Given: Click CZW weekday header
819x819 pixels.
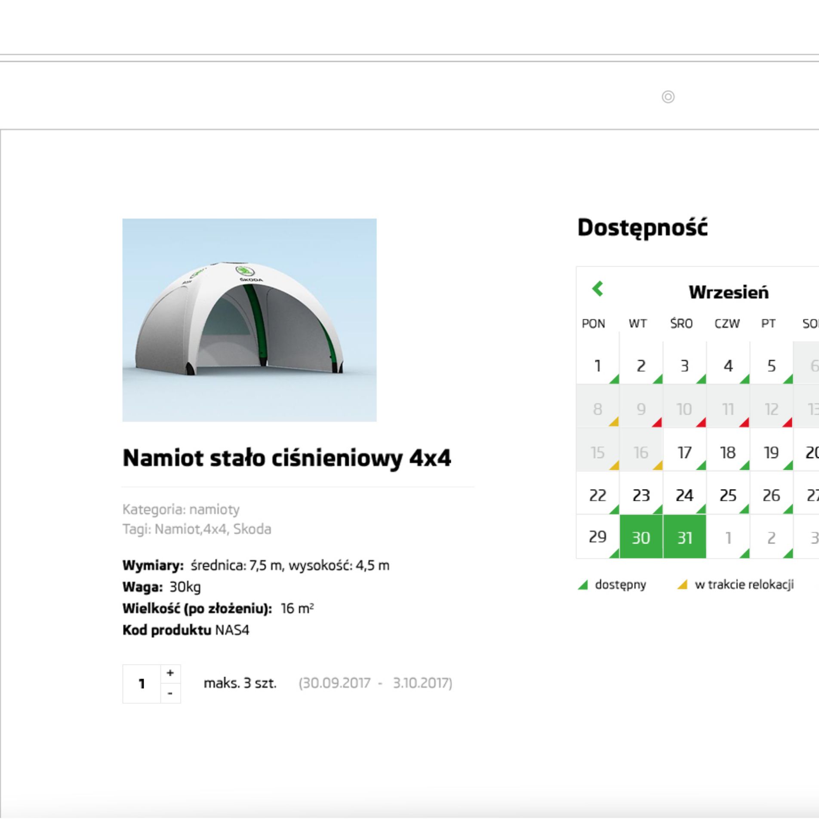Looking at the screenshot, I should pyautogui.click(x=727, y=324).
